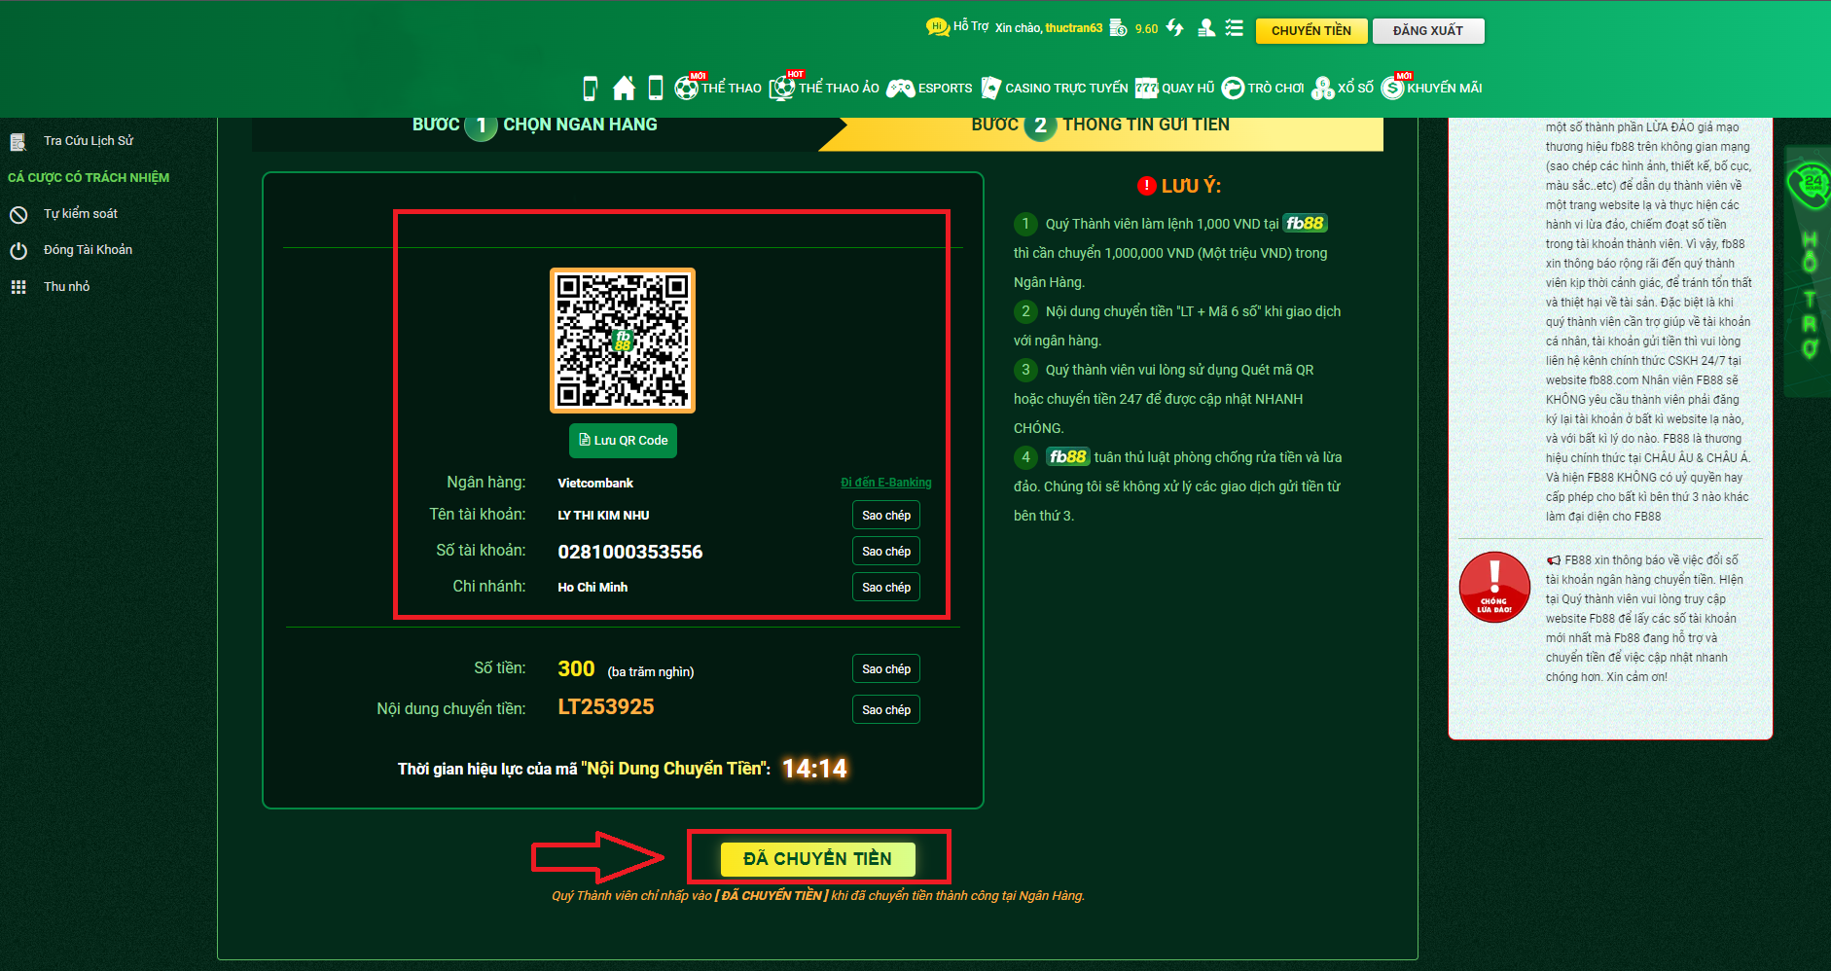Click the TRÒ CHƠI globe icon
This screenshot has width=1831, height=971.
[1234, 88]
